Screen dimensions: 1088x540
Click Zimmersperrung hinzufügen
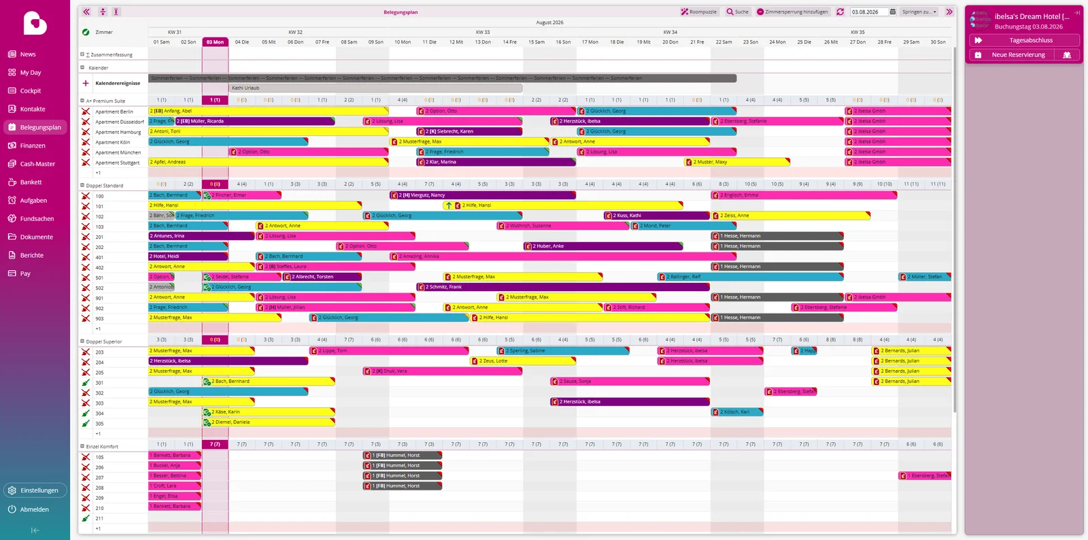(x=792, y=12)
